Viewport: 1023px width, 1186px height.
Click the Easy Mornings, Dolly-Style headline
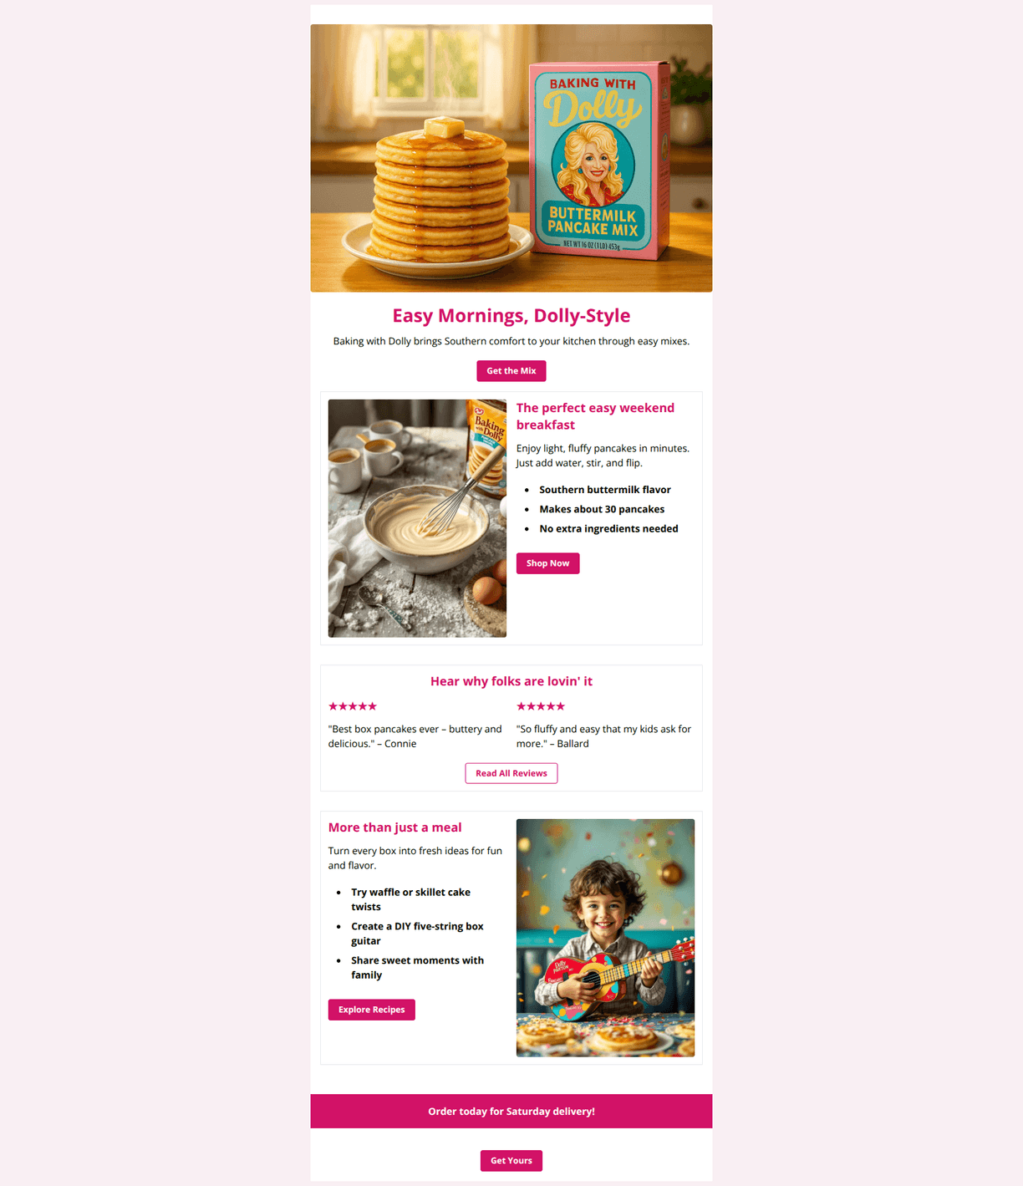511,316
